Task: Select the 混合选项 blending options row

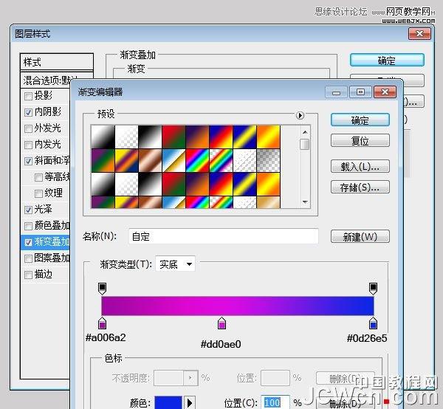Action: pos(46,80)
